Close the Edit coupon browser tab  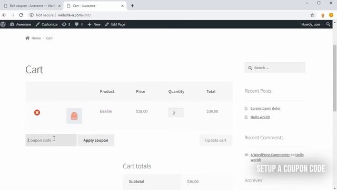coord(60,6)
